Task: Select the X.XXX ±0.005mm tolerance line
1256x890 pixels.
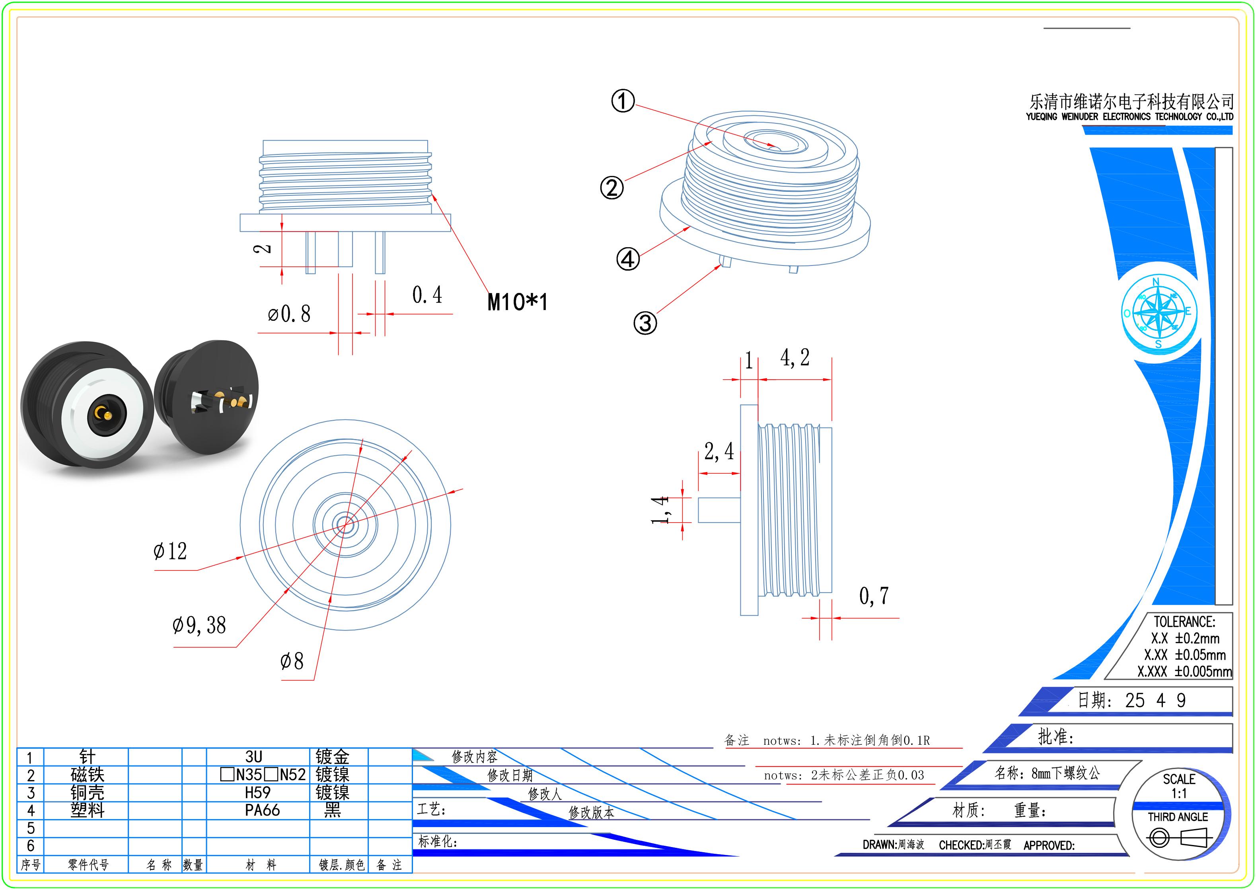Action: (1185, 671)
